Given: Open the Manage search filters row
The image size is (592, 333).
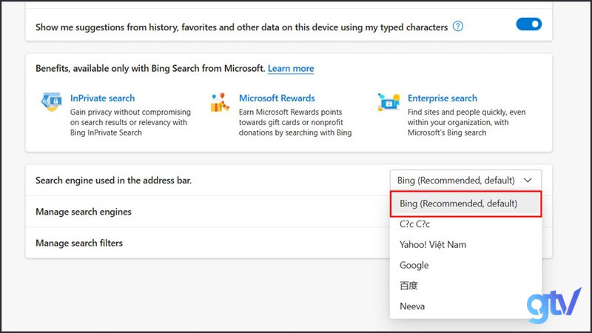Looking at the screenshot, I should [79, 243].
